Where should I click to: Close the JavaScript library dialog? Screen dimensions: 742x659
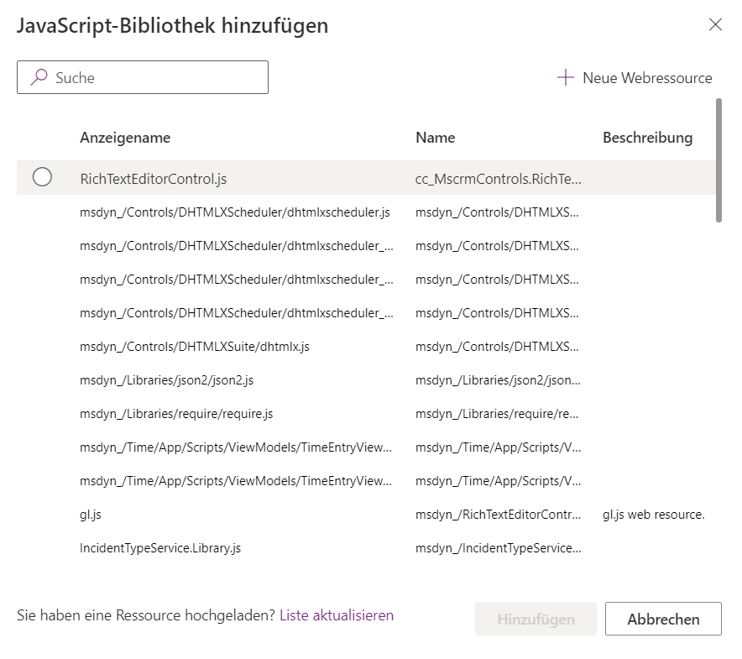tap(715, 24)
